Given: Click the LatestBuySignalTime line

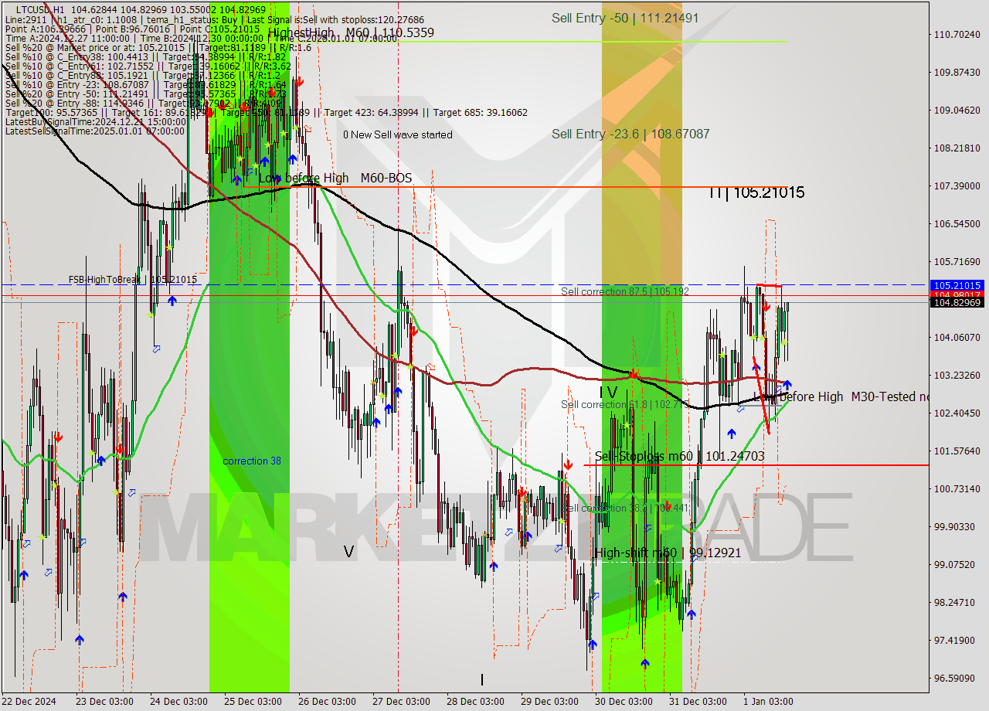Looking at the screenshot, I should (96, 121).
